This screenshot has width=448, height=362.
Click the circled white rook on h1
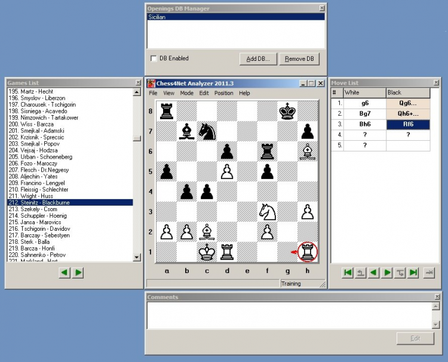[x=308, y=252]
